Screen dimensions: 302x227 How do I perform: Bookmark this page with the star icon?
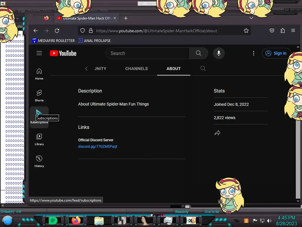point(246,30)
